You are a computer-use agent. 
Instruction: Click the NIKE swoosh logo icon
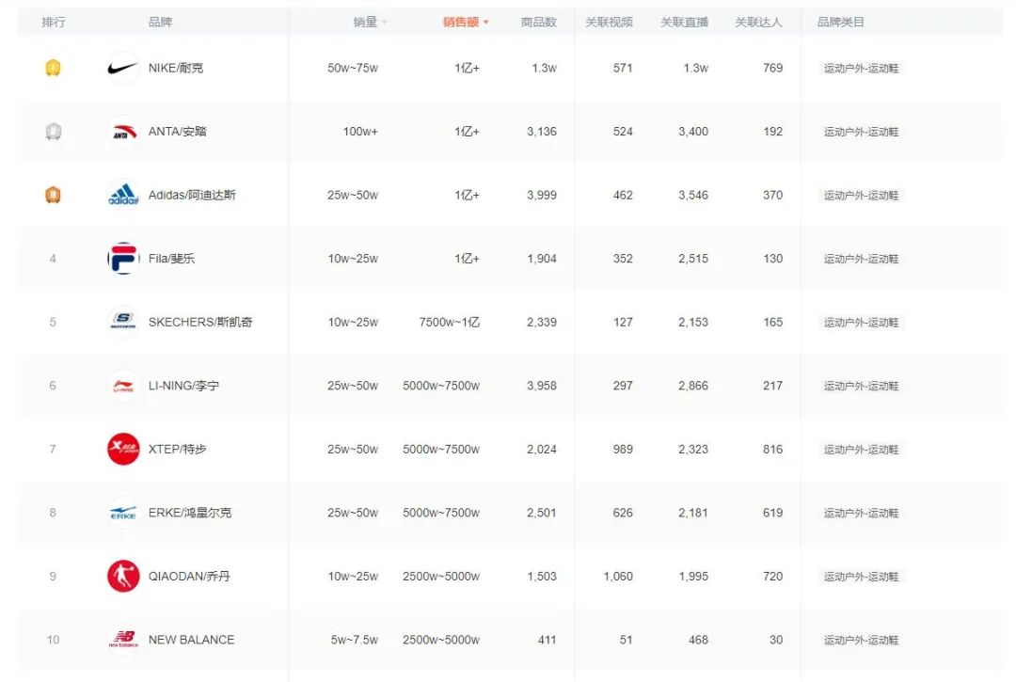121,68
